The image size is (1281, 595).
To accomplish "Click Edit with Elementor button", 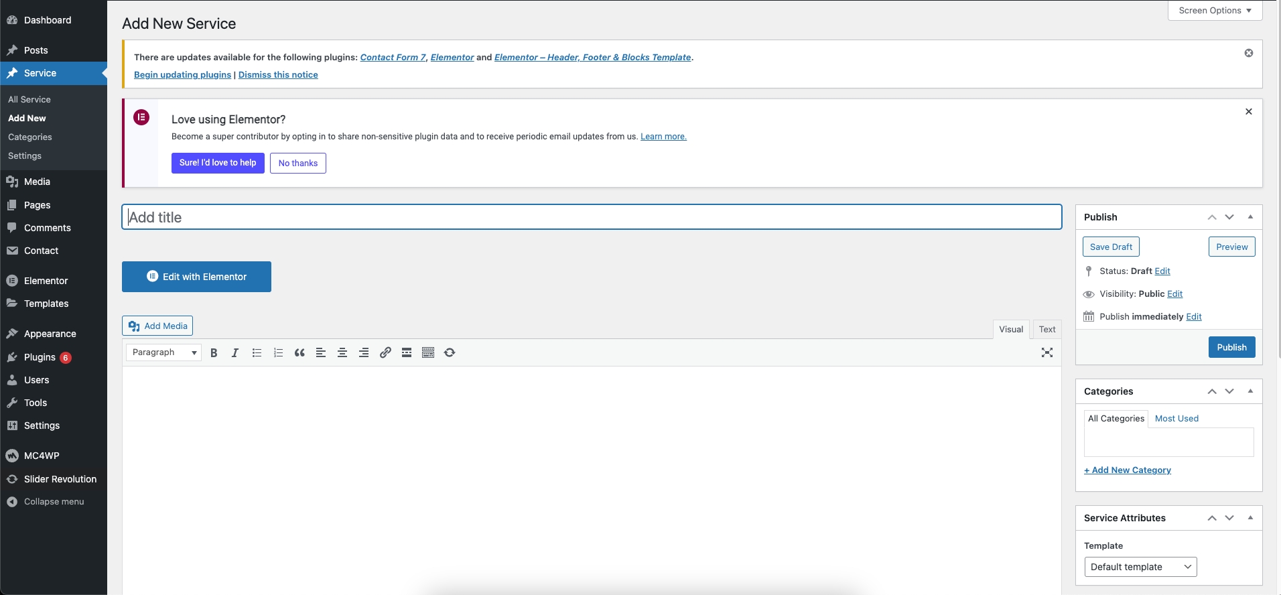I will 196,277.
